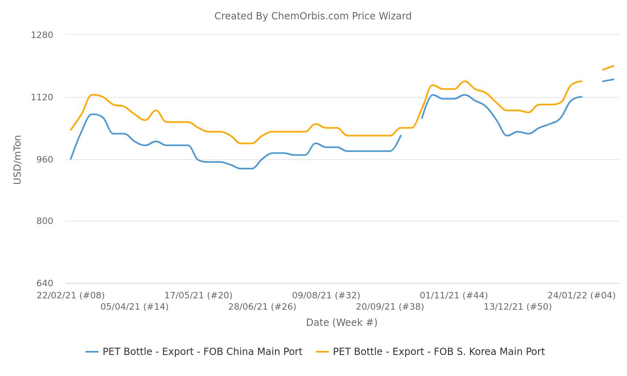Click the dashed orange forecast line segment
The width and height of the screenshot is (627, 376).
608,68
